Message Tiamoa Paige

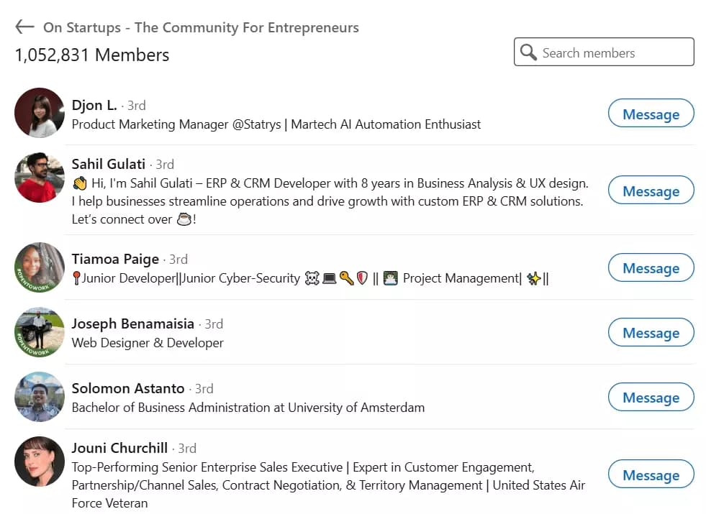coord(651,267)
